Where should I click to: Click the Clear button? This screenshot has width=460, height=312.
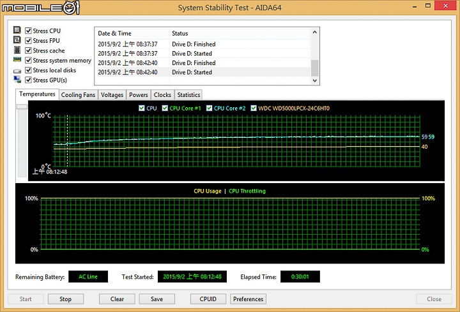(117, 299)
